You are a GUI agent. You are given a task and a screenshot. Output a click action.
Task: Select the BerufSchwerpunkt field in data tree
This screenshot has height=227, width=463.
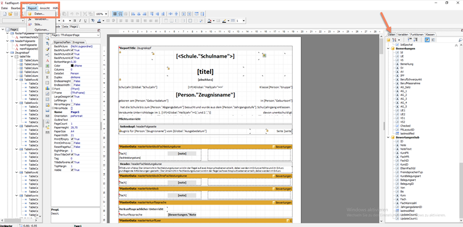tap(411, 80)
